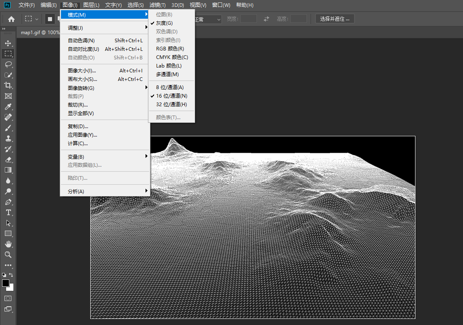Select the Horizontal Type tool
The height and width of the screenshot is (325, 463).
(8, 212)
